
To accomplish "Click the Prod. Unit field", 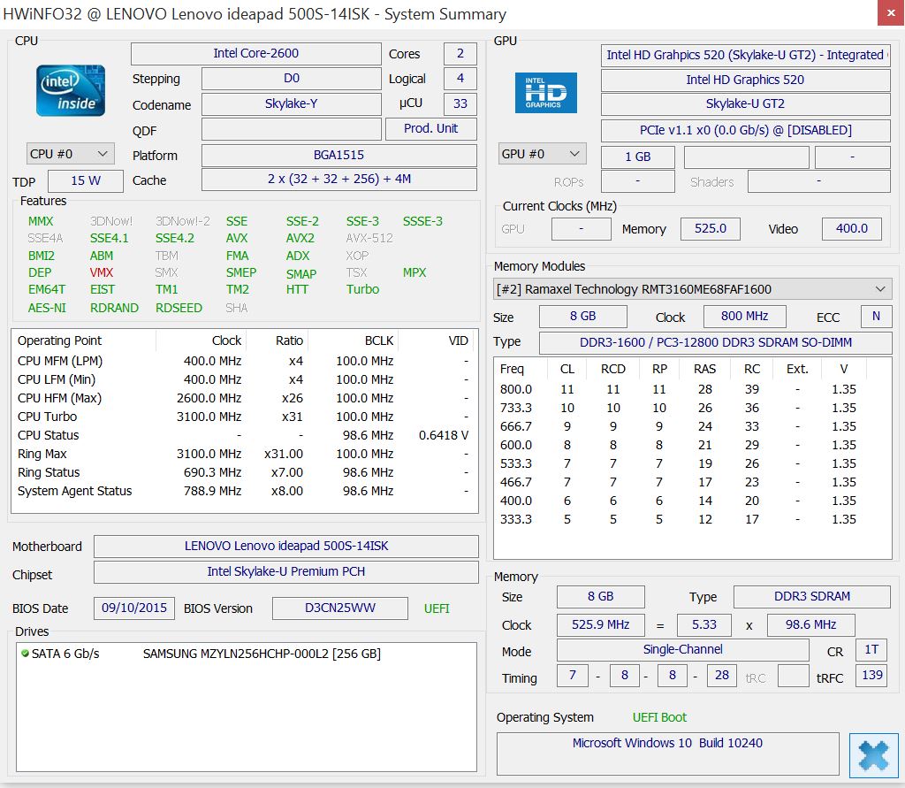I will 430,128.
